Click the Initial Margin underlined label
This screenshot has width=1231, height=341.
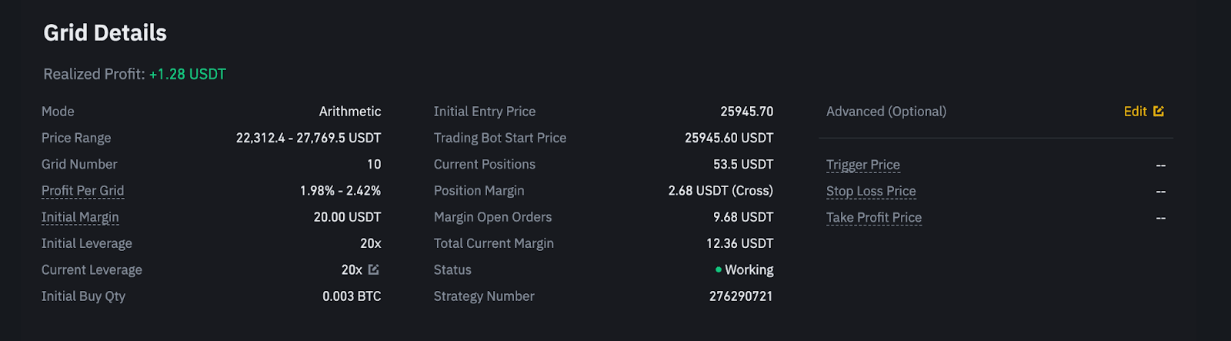pyautogui.click(x=80, y=217)
